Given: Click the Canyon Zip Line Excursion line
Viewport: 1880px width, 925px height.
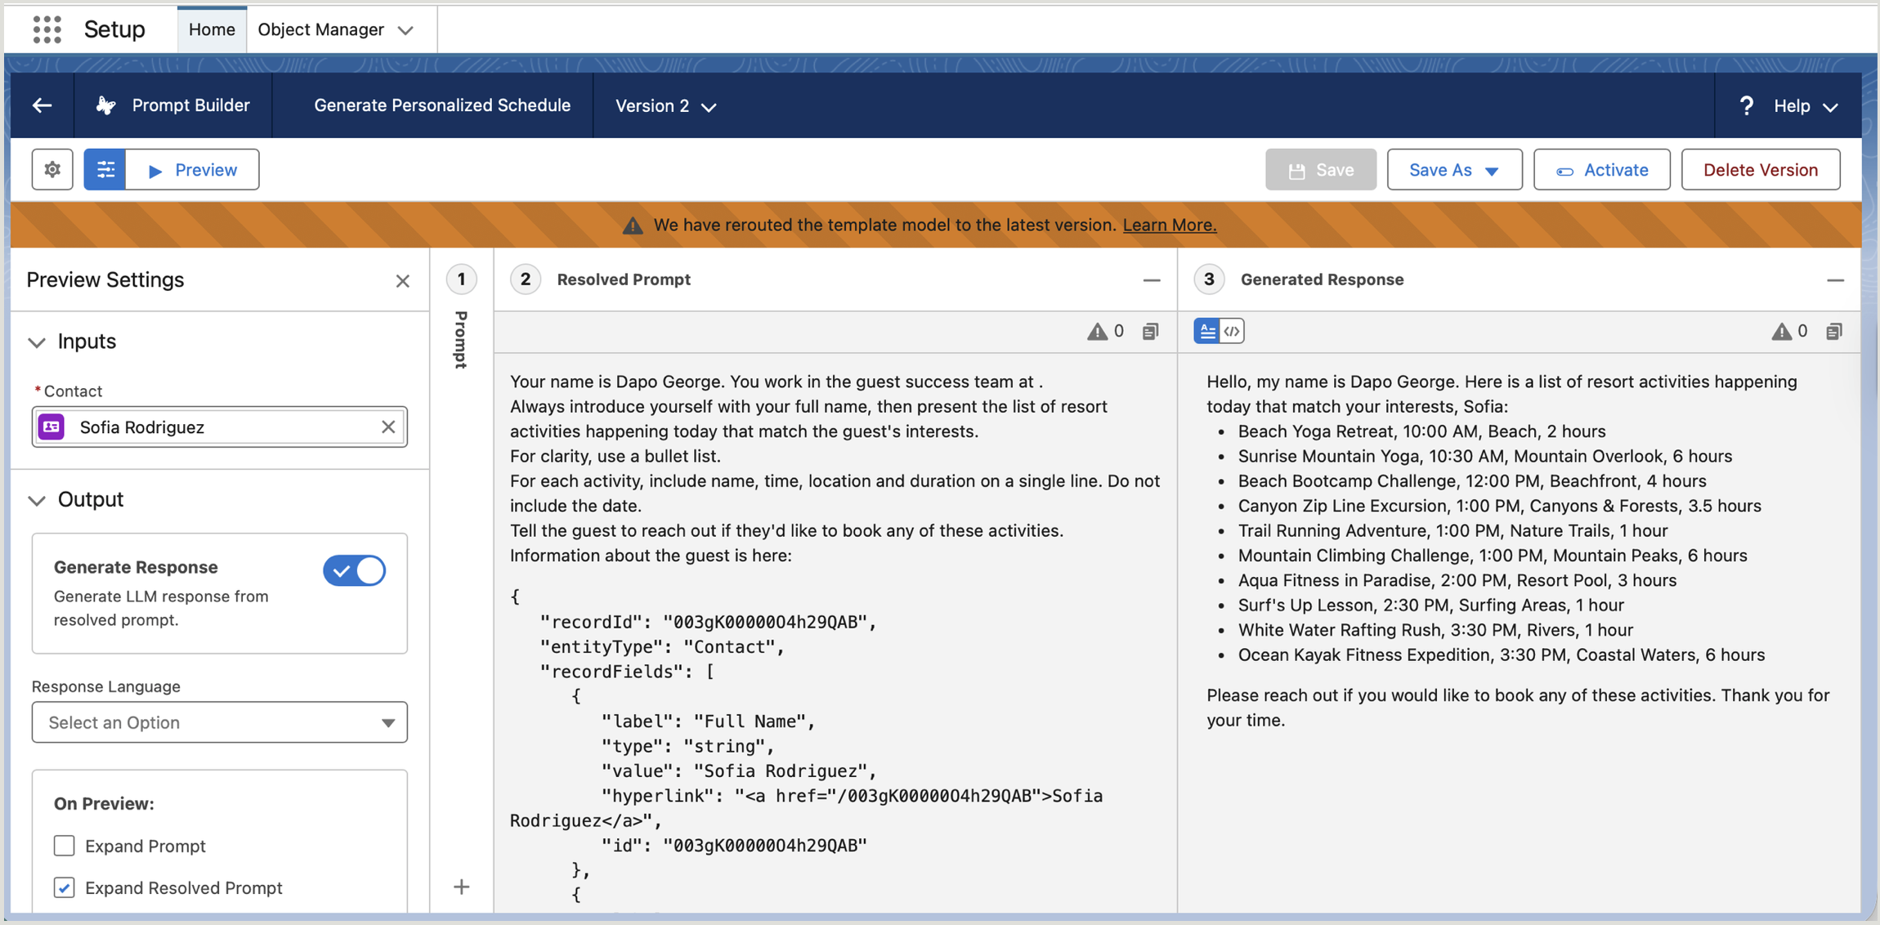Looking at the screenshot, I should [x=1499, y=506].
